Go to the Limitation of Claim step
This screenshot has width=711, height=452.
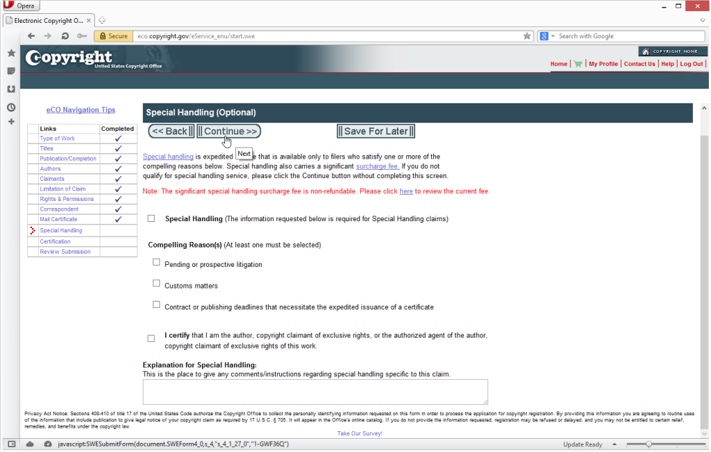[62, 189]
